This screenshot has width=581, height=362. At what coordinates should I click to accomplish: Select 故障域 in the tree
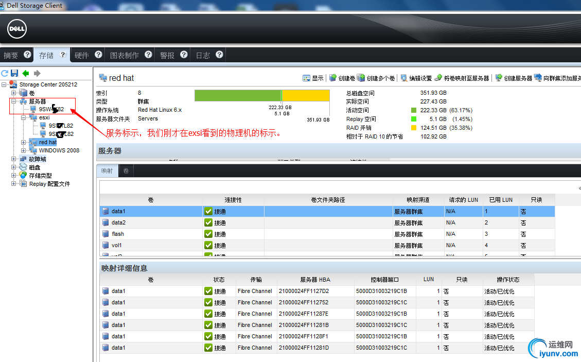tap(38, 159)
